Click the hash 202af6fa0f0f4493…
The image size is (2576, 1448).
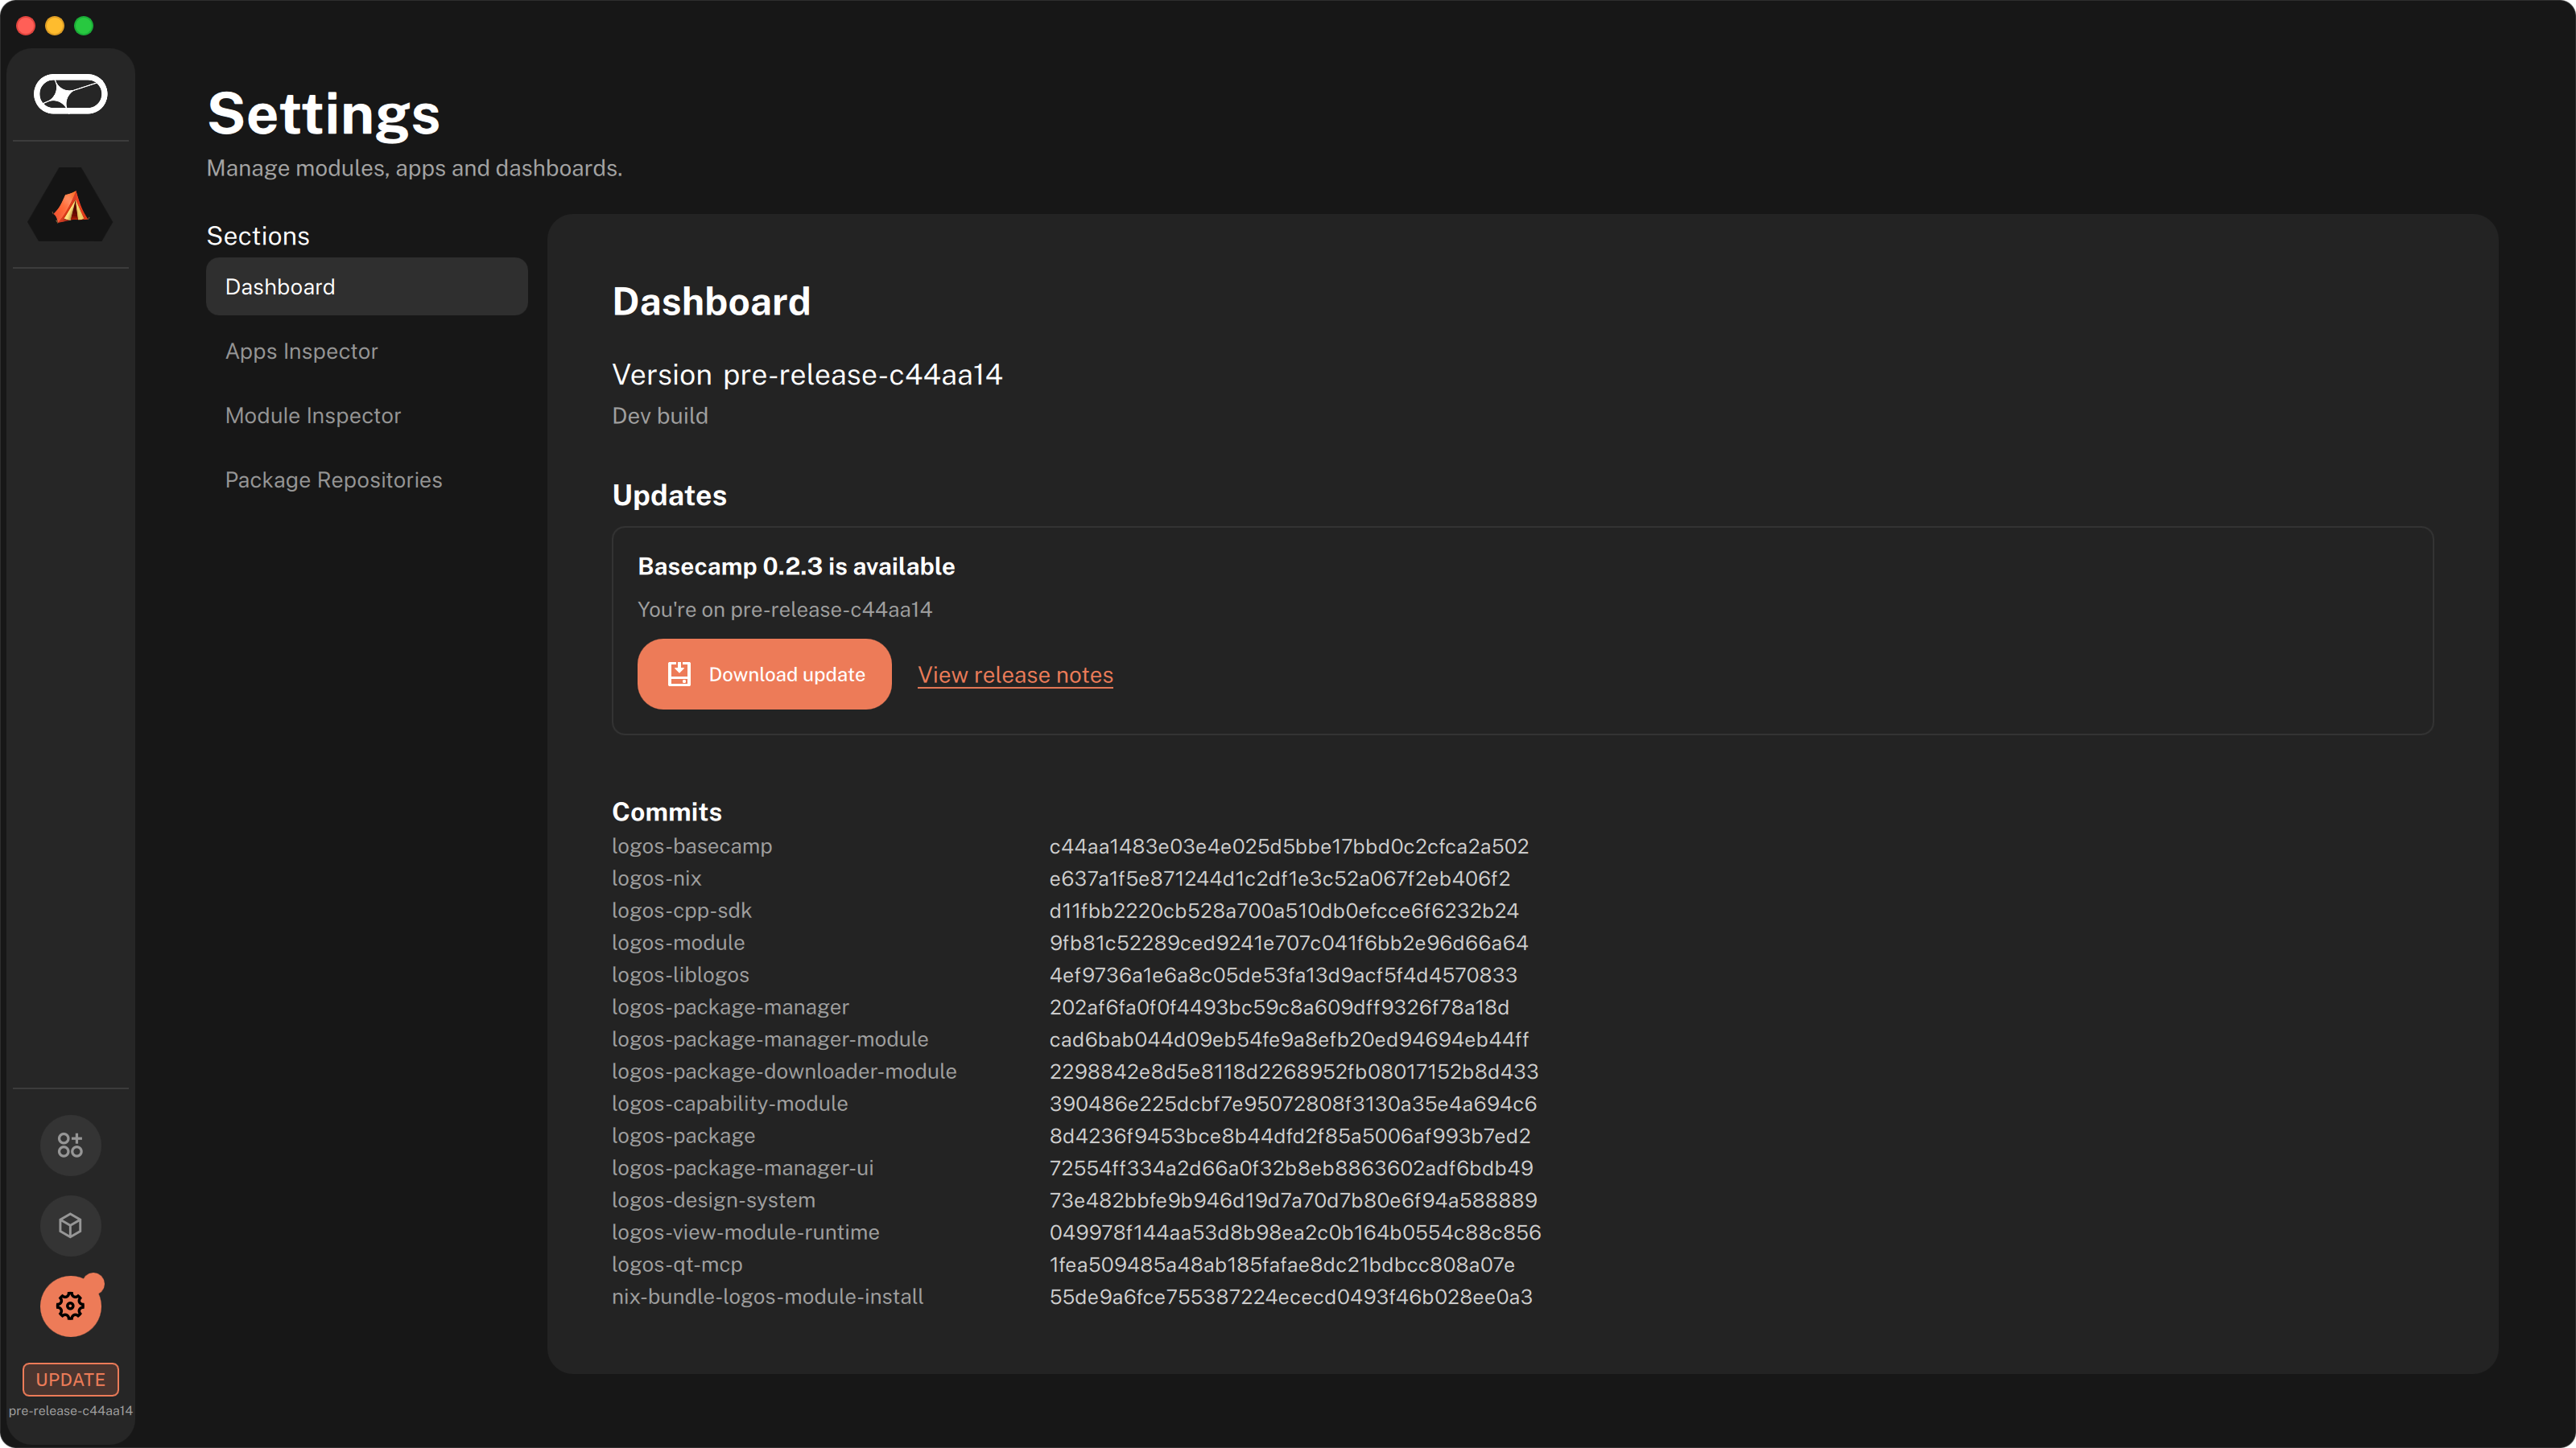click(1279, 1007)
